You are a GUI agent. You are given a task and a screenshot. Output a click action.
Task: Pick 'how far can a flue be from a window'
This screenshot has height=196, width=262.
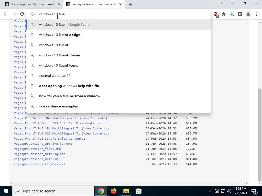[119, 96]
